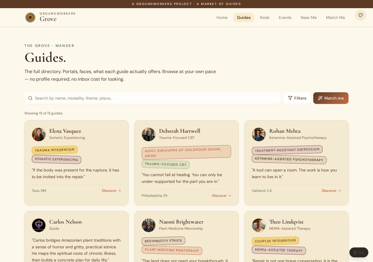This screenshot has height=262, width=373.
Task: Select the Reciprocity Ethics tag
Action: point(163,241)
